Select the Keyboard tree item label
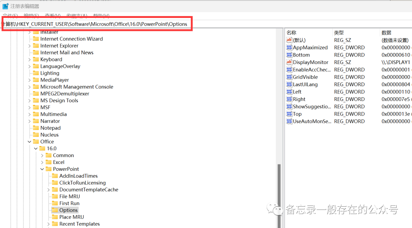Viewport: 412px width, 228px height. (x=51, y=59)
